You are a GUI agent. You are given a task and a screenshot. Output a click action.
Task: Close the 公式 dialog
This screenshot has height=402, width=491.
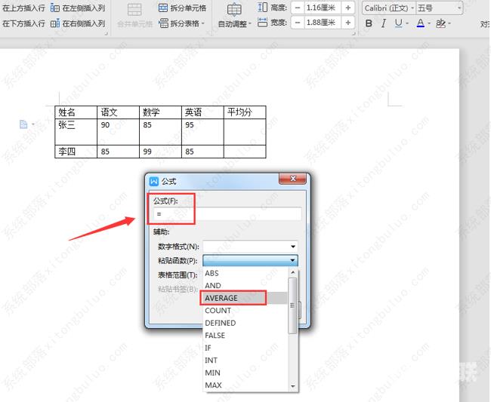click(293, 179)
